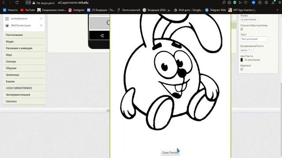
Task: Open the Новости VK bookmark
Action: (10, 10)
